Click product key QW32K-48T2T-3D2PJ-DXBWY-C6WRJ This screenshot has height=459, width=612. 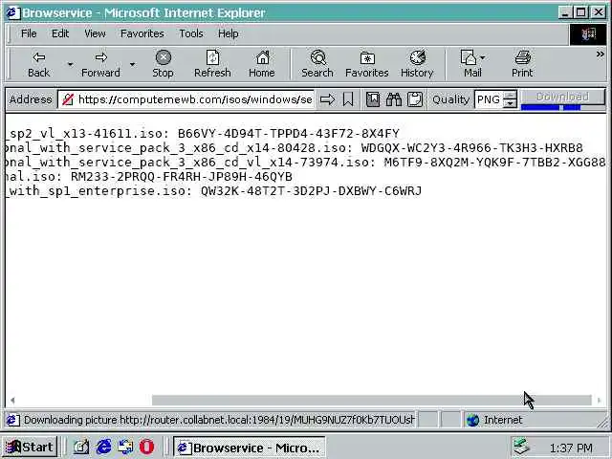311,191
